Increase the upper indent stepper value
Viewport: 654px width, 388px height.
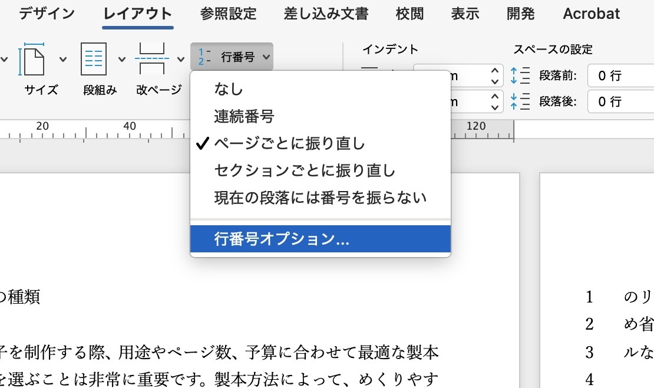coord(495,70)
